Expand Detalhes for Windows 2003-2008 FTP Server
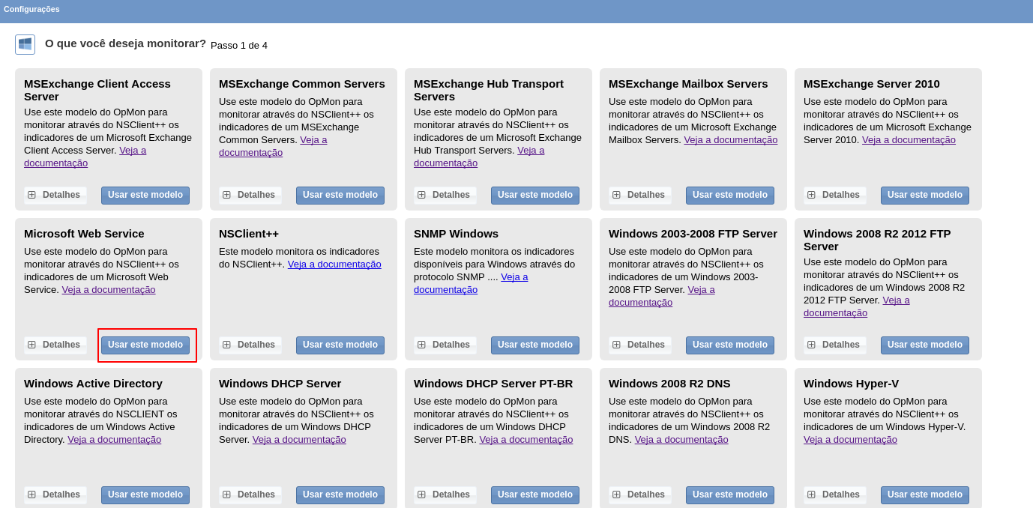The width and height of the screenshot is (1033, 508). click(639, 345)
